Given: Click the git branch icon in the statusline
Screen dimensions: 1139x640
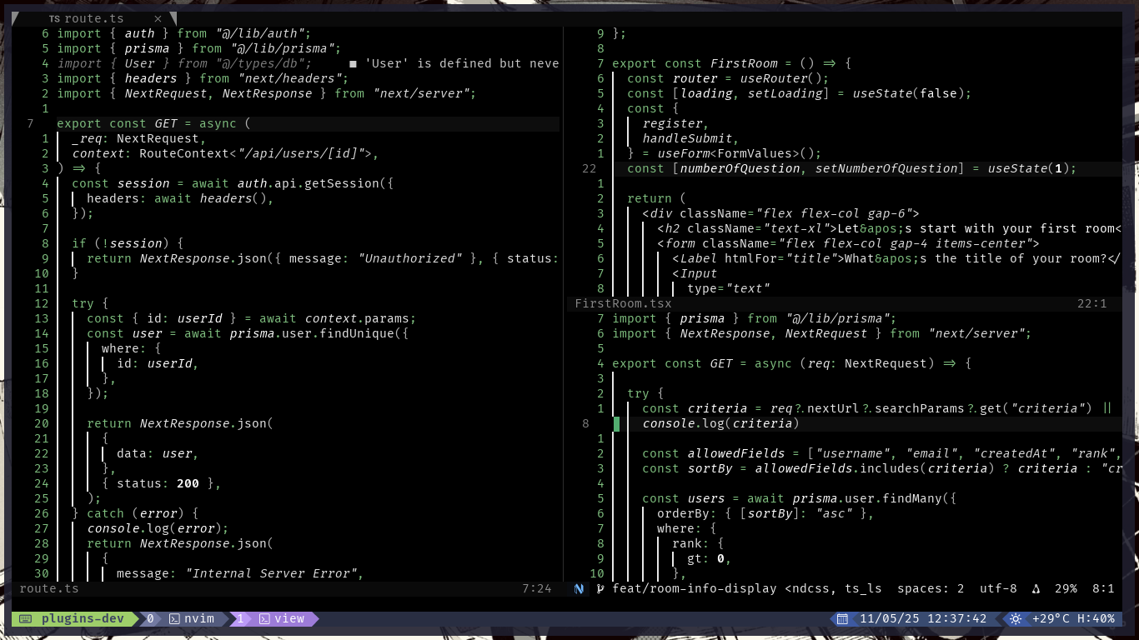Looking at the screenshot, I should pos(600,588).
